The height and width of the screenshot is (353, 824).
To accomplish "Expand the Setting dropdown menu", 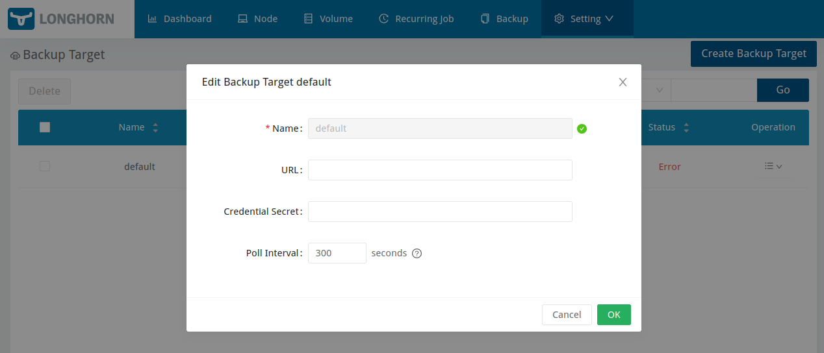I will pyautogui.click(x=584, y=19).
